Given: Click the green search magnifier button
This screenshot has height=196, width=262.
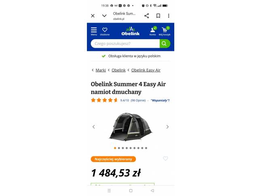Looking at the screenshot, I should (165, 44).
